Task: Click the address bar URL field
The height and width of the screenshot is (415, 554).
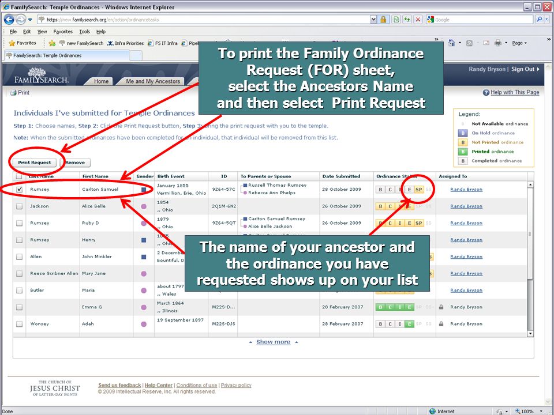Action: (x=203, y=20)
